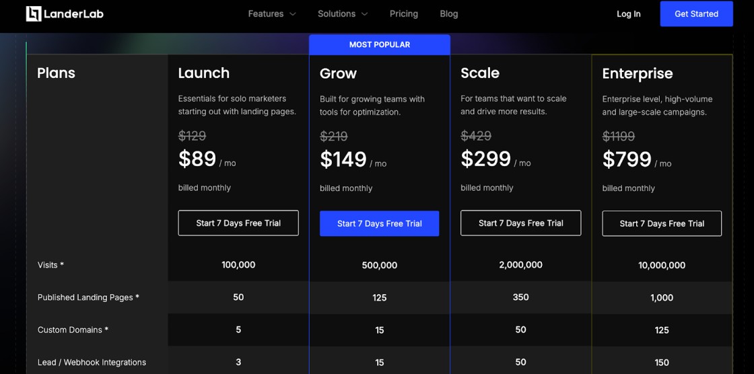Viewport: 754px width, 374px height.
Task: Go to the Blog menu item
Action: tap(448, 13)
